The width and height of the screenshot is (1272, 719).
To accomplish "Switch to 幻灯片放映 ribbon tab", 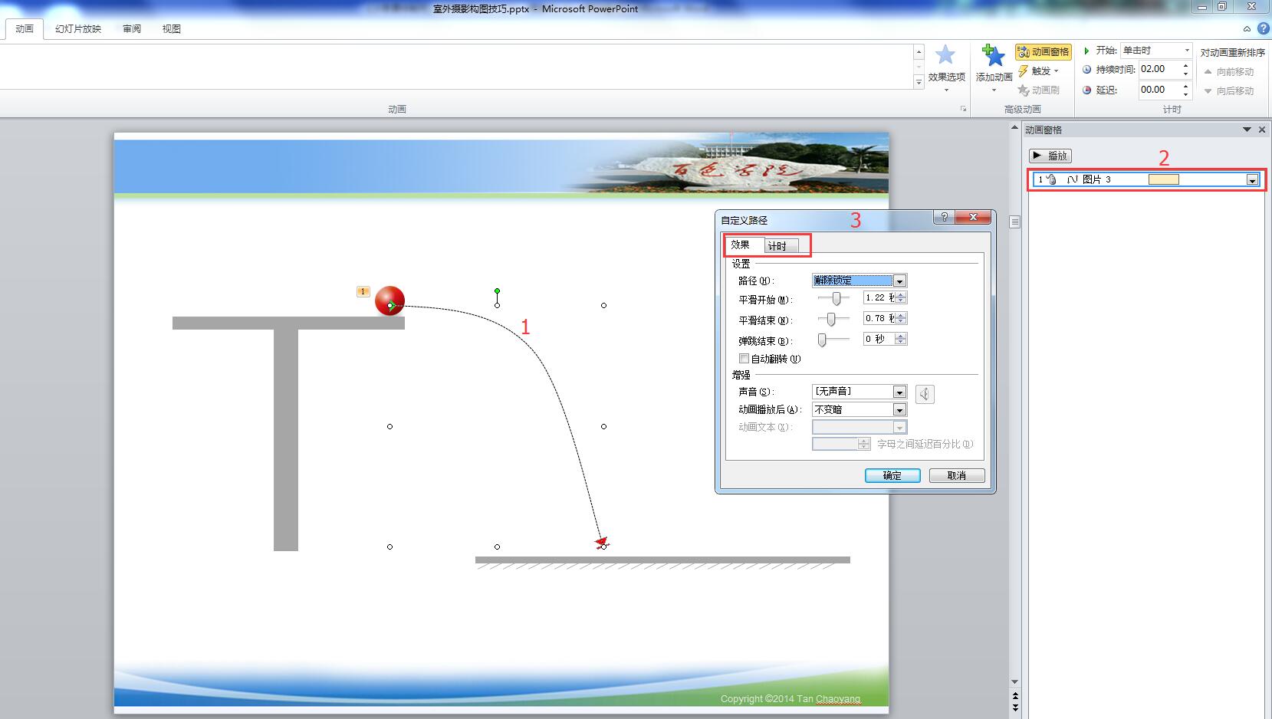I will pyautogui.click(x=78, y=28).
